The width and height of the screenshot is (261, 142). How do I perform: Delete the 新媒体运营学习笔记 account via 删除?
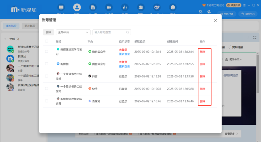click(x=202, y=52)
